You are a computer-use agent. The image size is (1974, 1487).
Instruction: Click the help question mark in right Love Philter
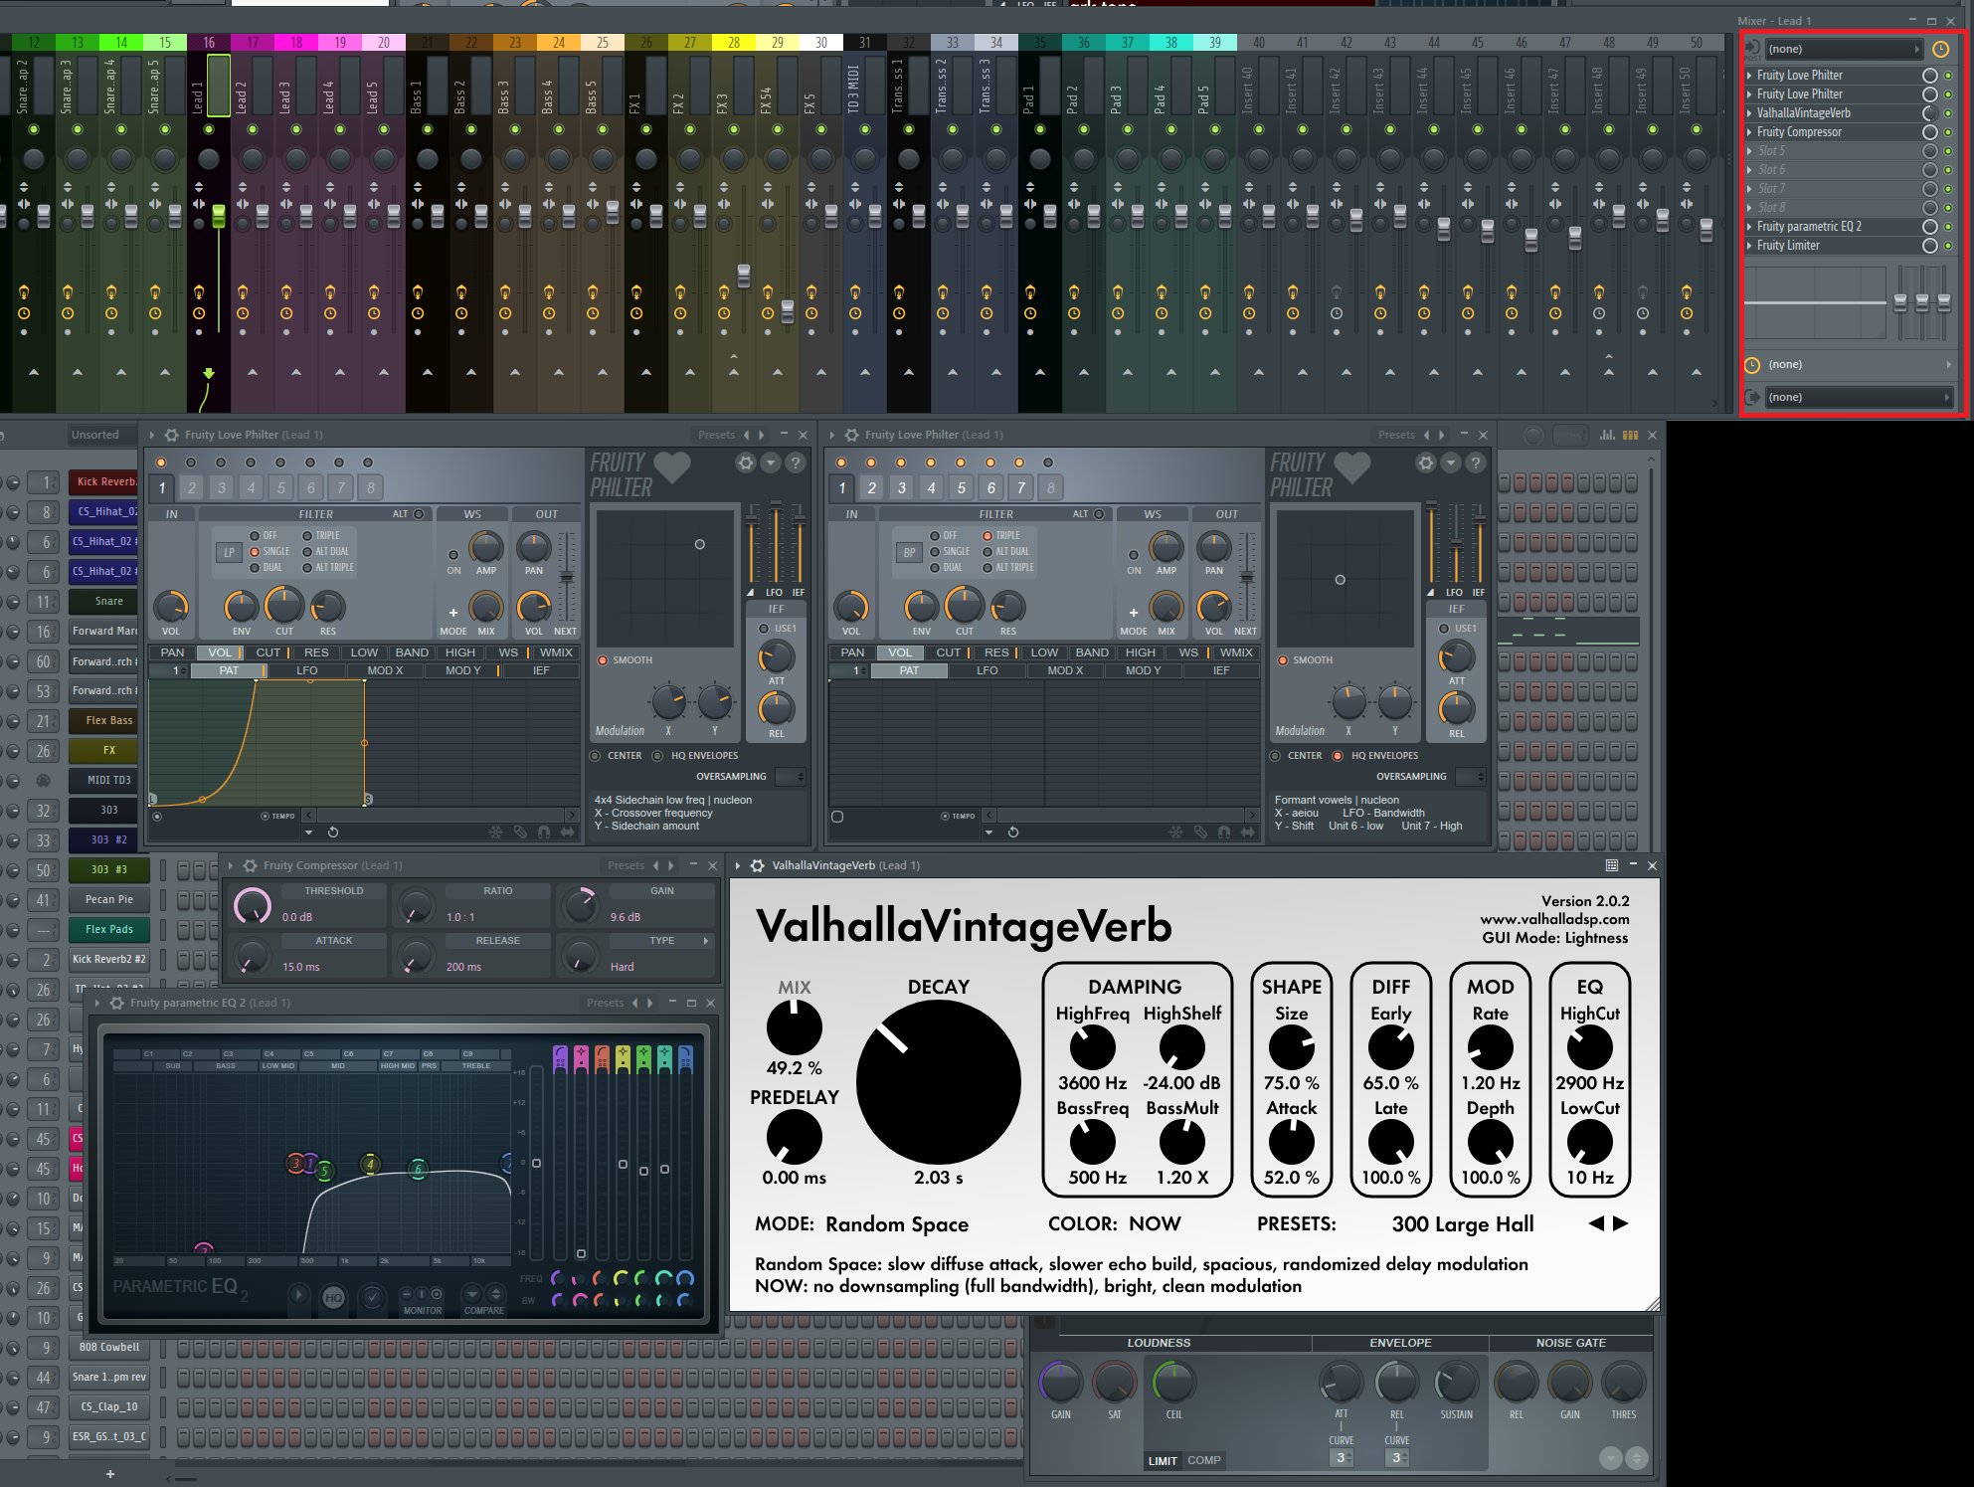pyautogui.click(x=1475, y=463)
